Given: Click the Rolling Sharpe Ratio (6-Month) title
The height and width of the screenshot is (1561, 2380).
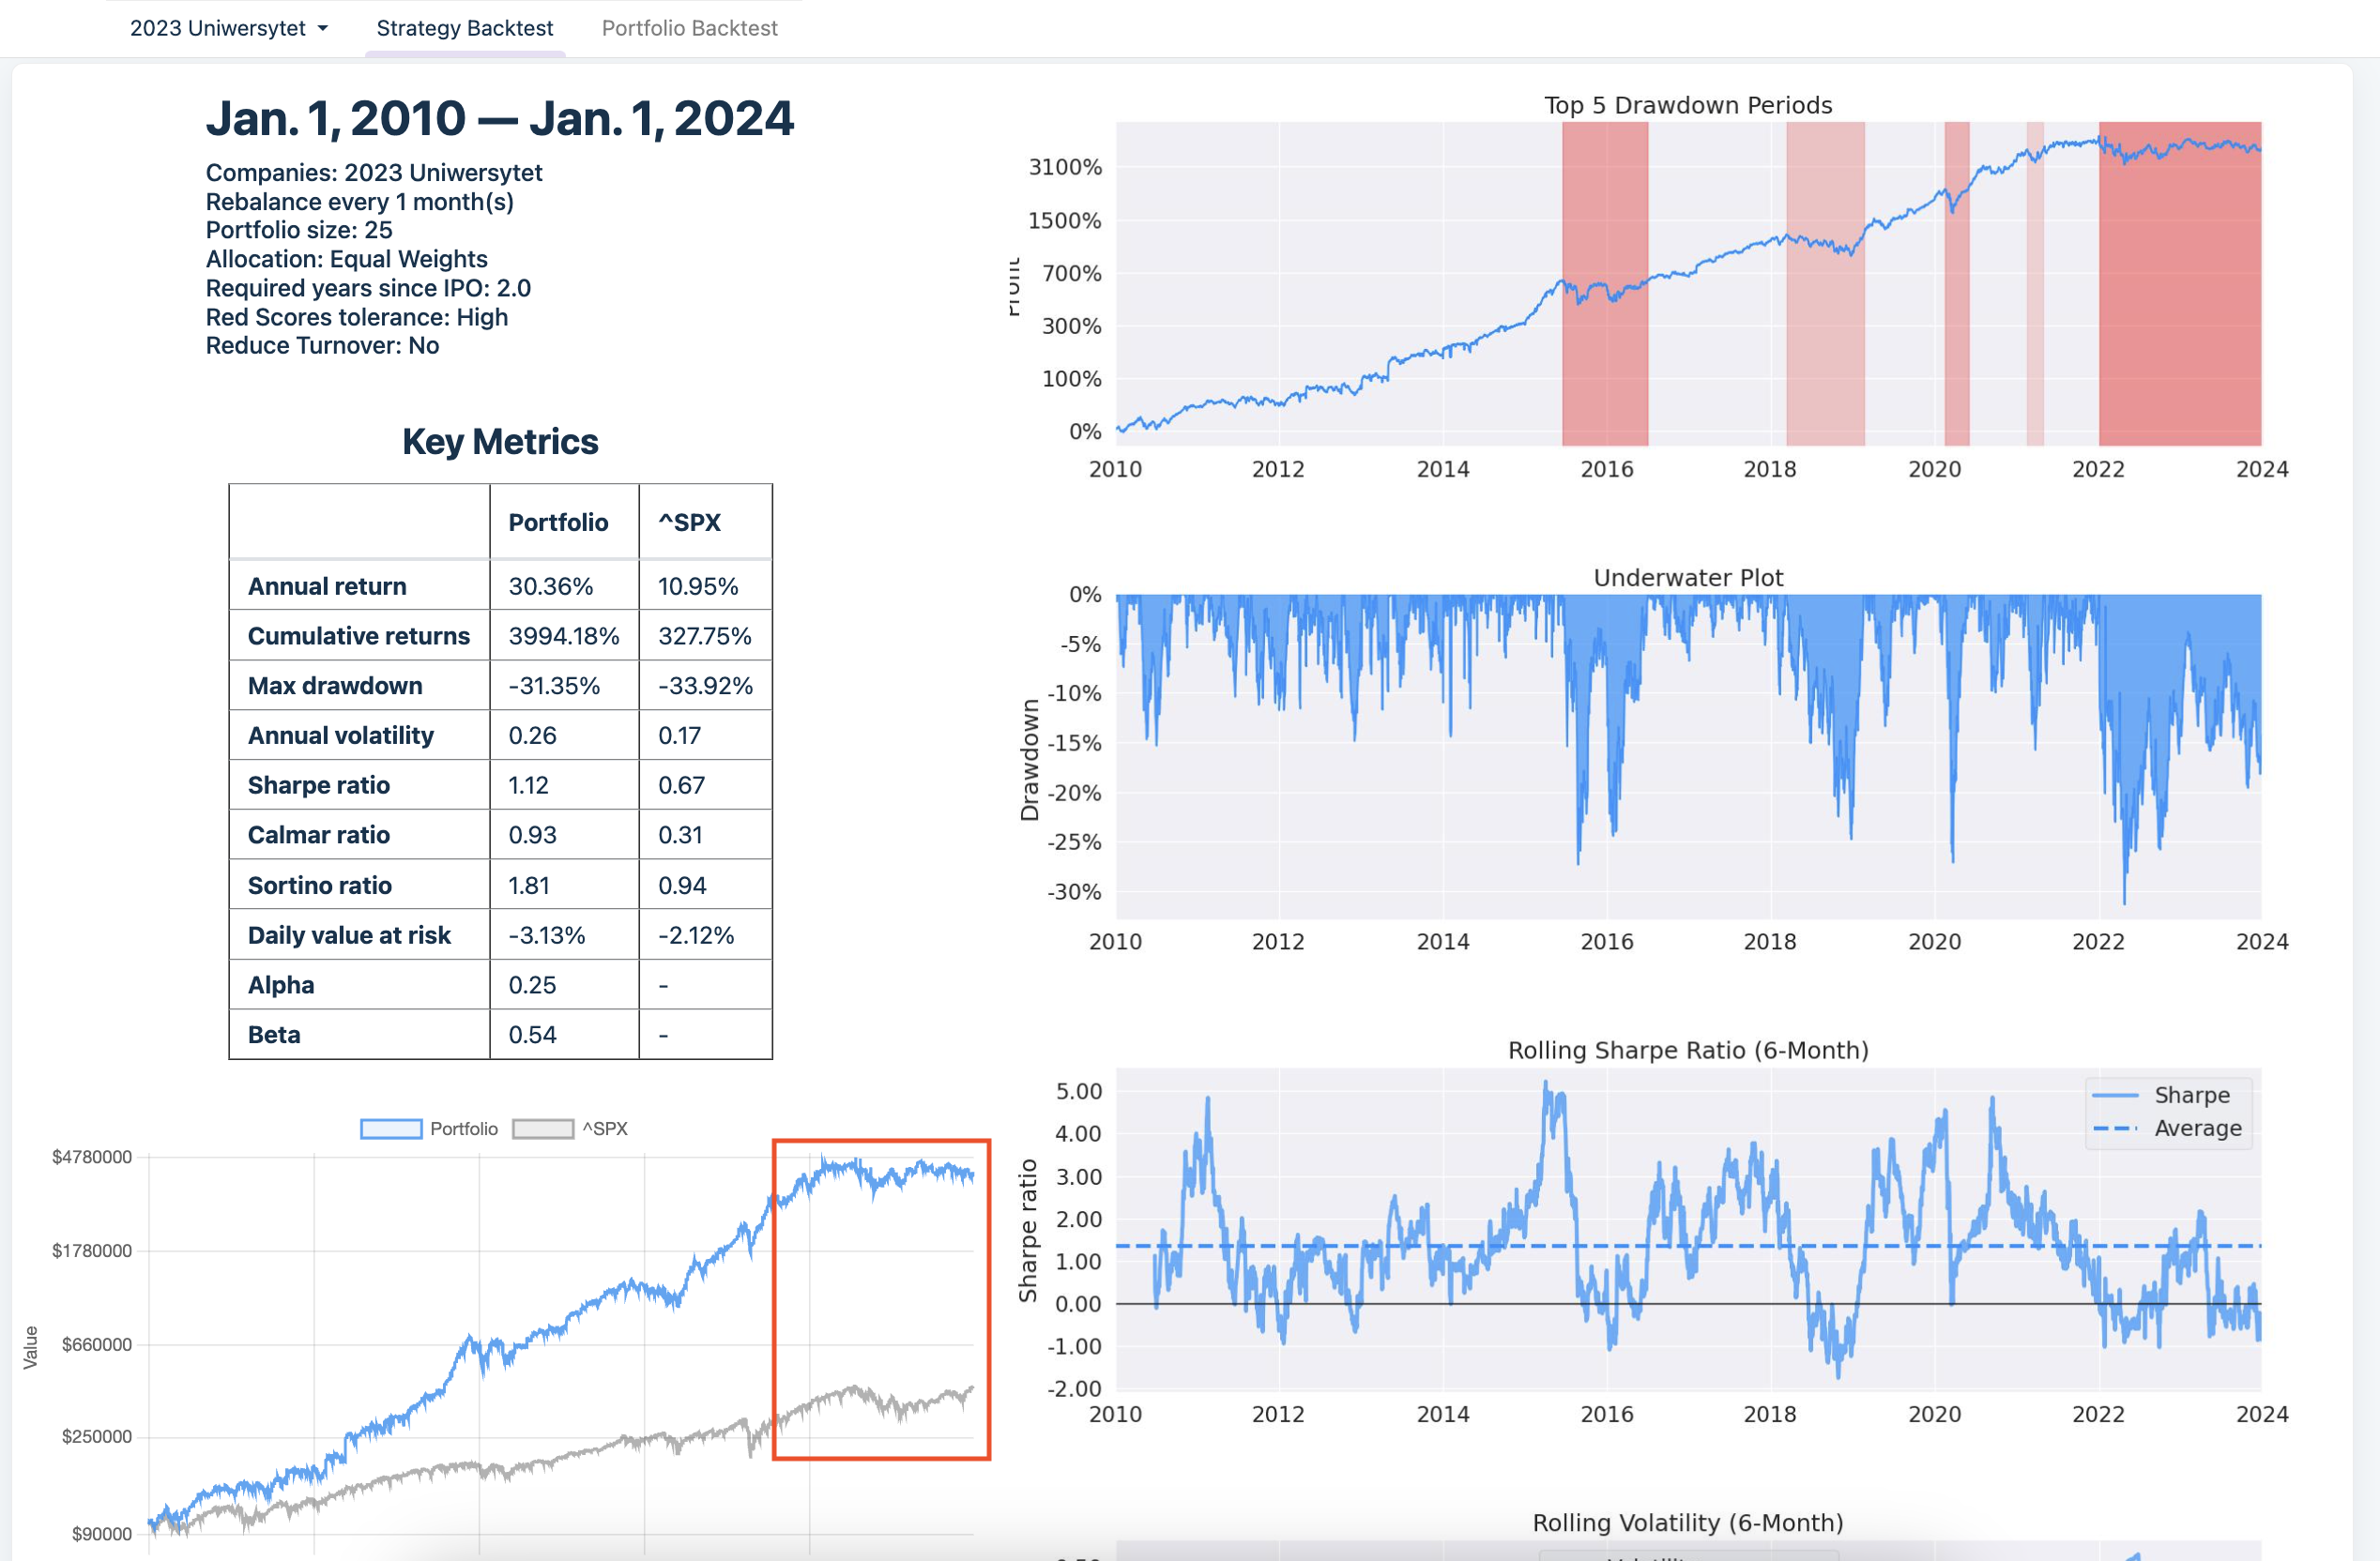Looking at the screenshot, I should coord(1687,1051).
